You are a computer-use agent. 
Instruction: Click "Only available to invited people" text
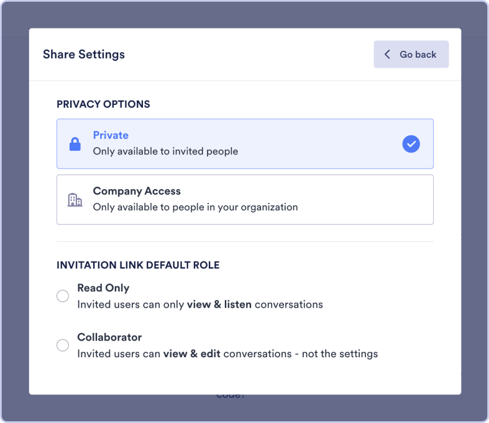click(165, 151)
